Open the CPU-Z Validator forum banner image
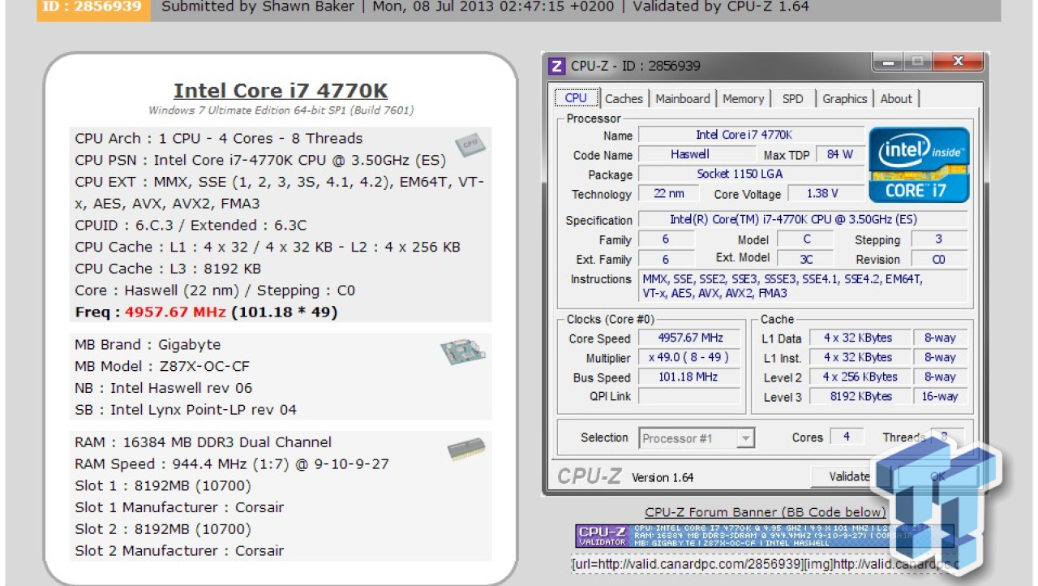Image resolution: width=1038 pixels, height=586 pixels. (x=765, y=535)
